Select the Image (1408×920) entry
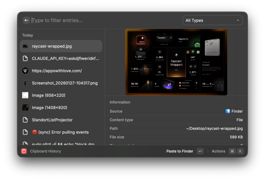 [61, 108]
